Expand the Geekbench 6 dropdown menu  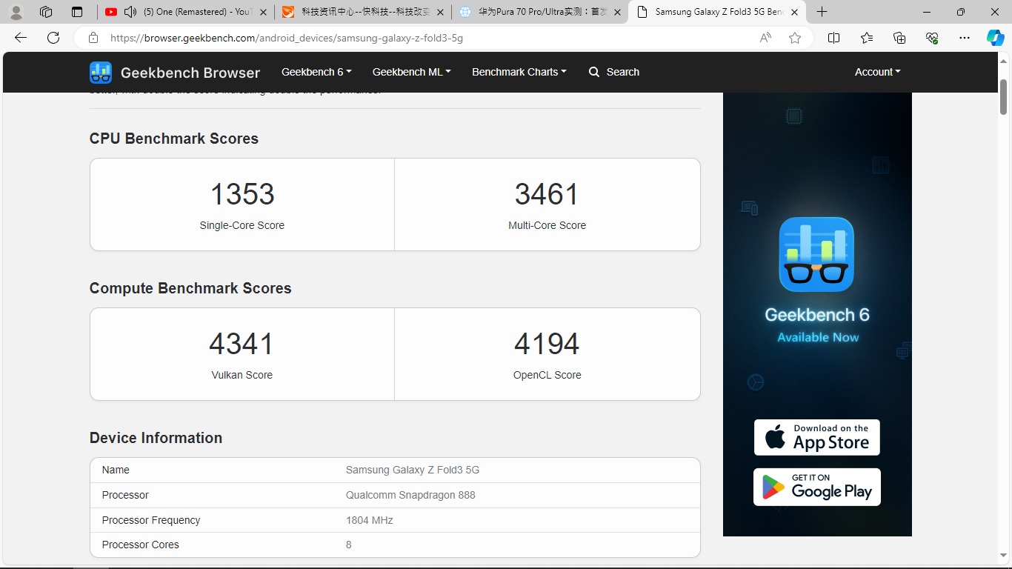pos(316,72)
